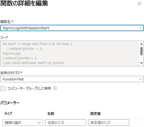
Task: Click the コンピューター グループとして保存 label text
Action: point(29,88)
